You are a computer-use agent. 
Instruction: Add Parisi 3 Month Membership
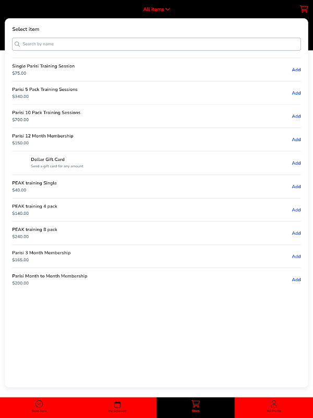coord(296,257)
